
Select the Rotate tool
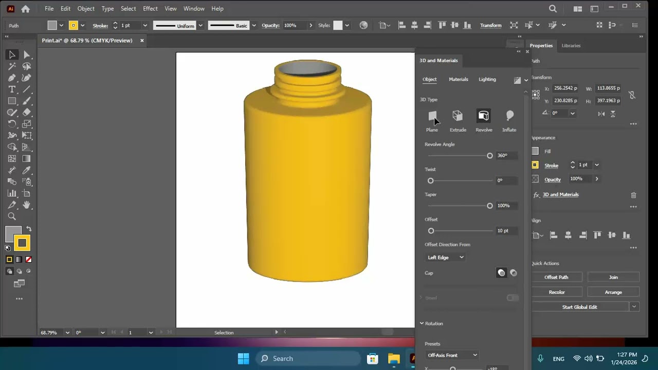tap(12, 124)
